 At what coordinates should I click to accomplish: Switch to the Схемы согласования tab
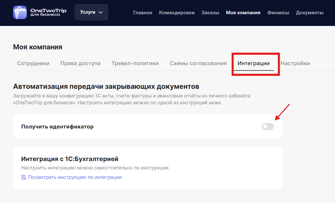click(198, 63)
